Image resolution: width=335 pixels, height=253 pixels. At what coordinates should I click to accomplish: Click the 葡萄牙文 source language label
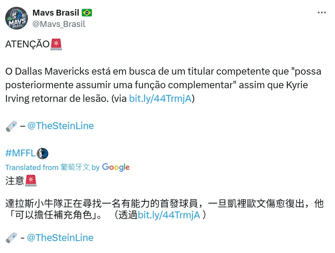click(x=75, y=167)
